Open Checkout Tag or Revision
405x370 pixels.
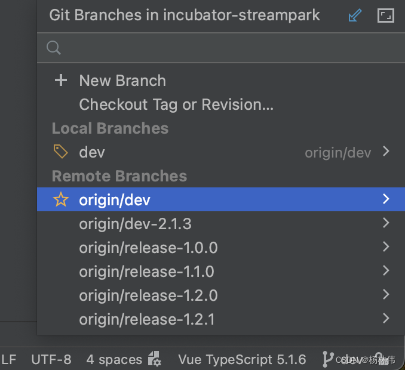point(221,104)
